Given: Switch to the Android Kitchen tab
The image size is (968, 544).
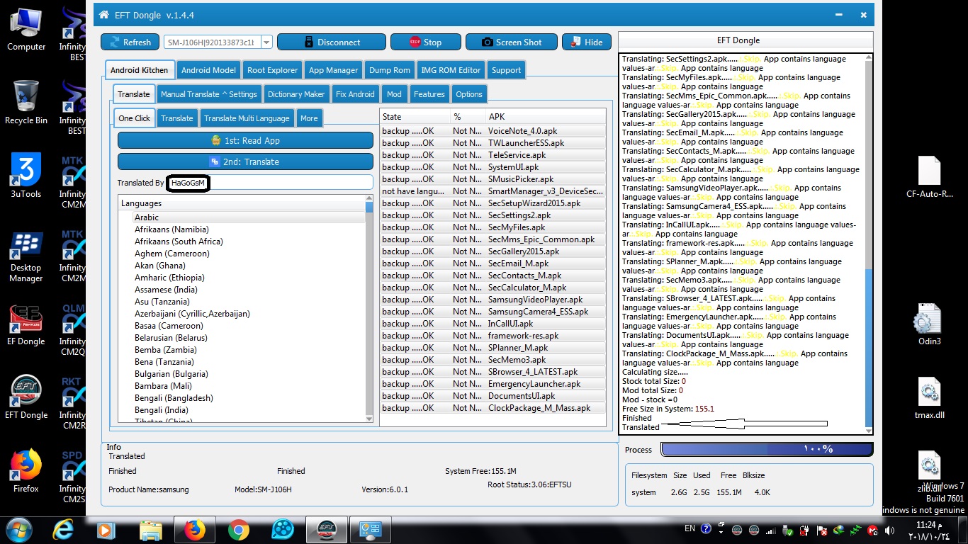Looking at the screenshot, I should pyautogui.click(x=140, y=70).
